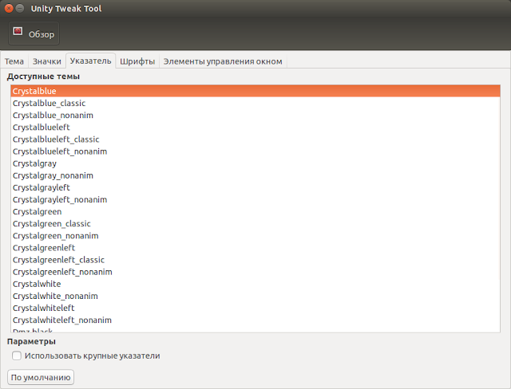Viewport: 511px width, 389px height.
Task: Select Crystalblue cursor theme
Action: point(255,91)
